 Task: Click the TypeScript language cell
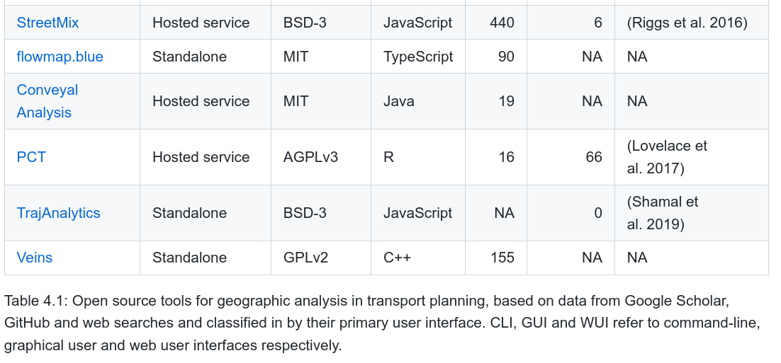(x=418, y=57)
